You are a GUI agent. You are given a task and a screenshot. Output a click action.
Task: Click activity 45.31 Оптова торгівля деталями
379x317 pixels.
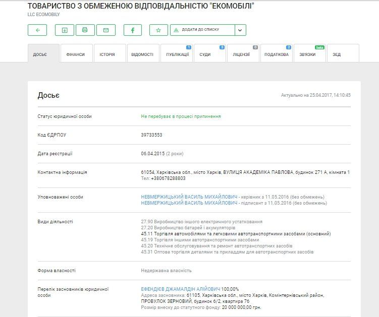[x=227, y=252]
